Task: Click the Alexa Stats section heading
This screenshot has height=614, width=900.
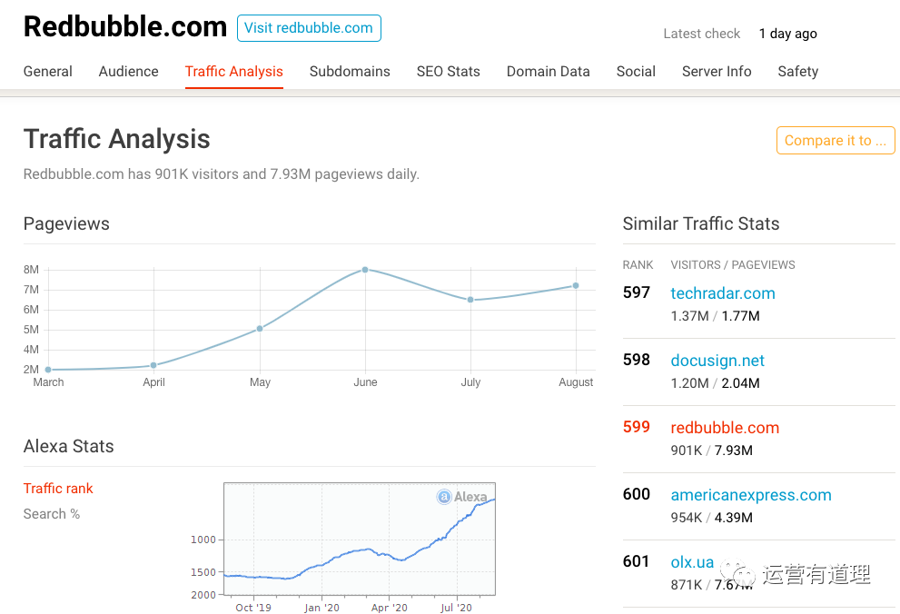Action: pos(69,447)
